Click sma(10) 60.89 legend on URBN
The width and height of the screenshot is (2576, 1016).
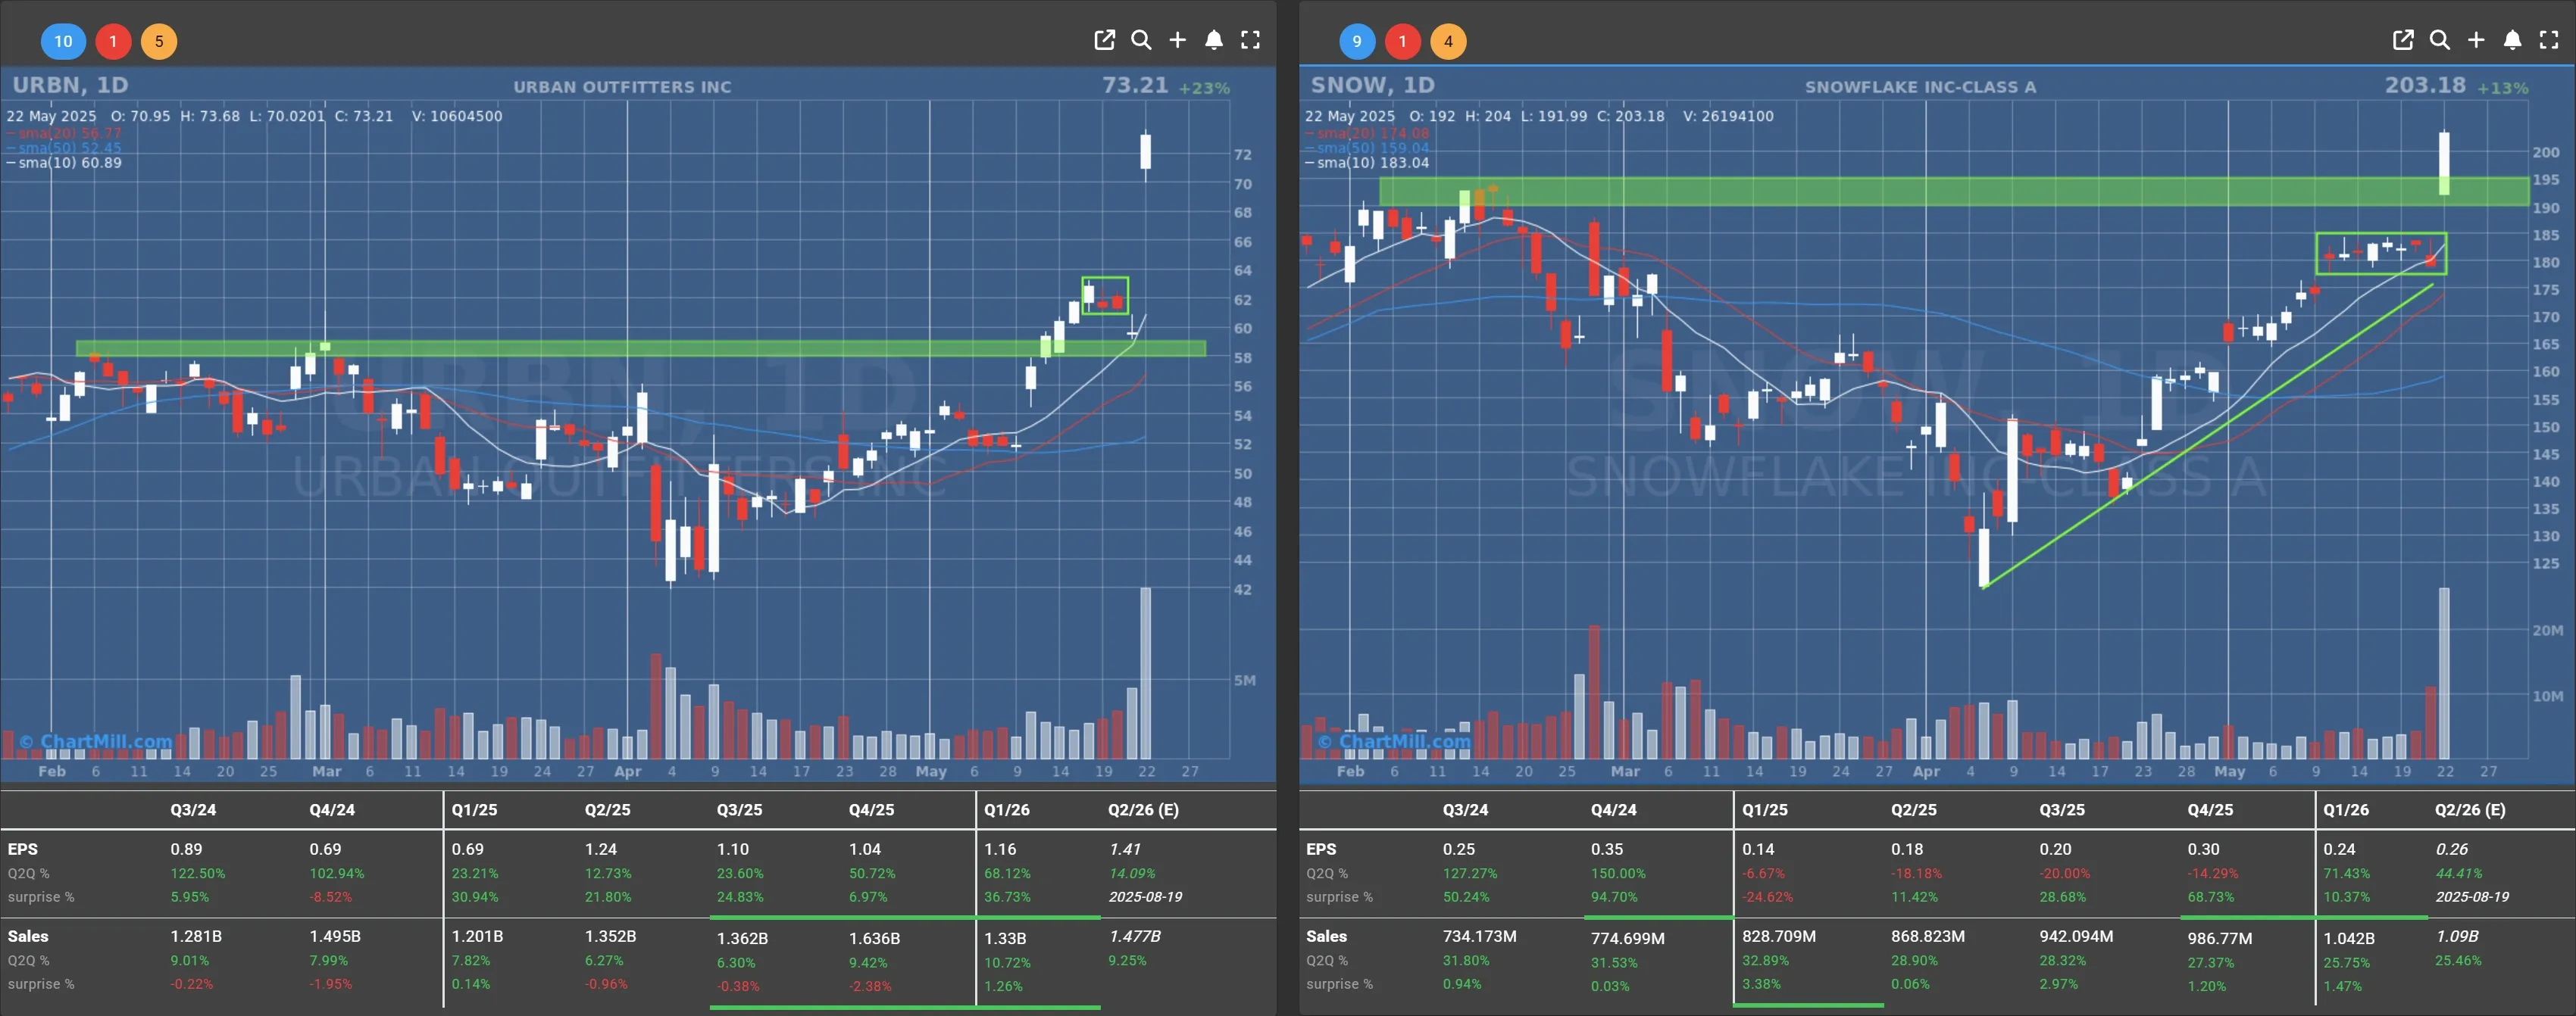point(64,163)
